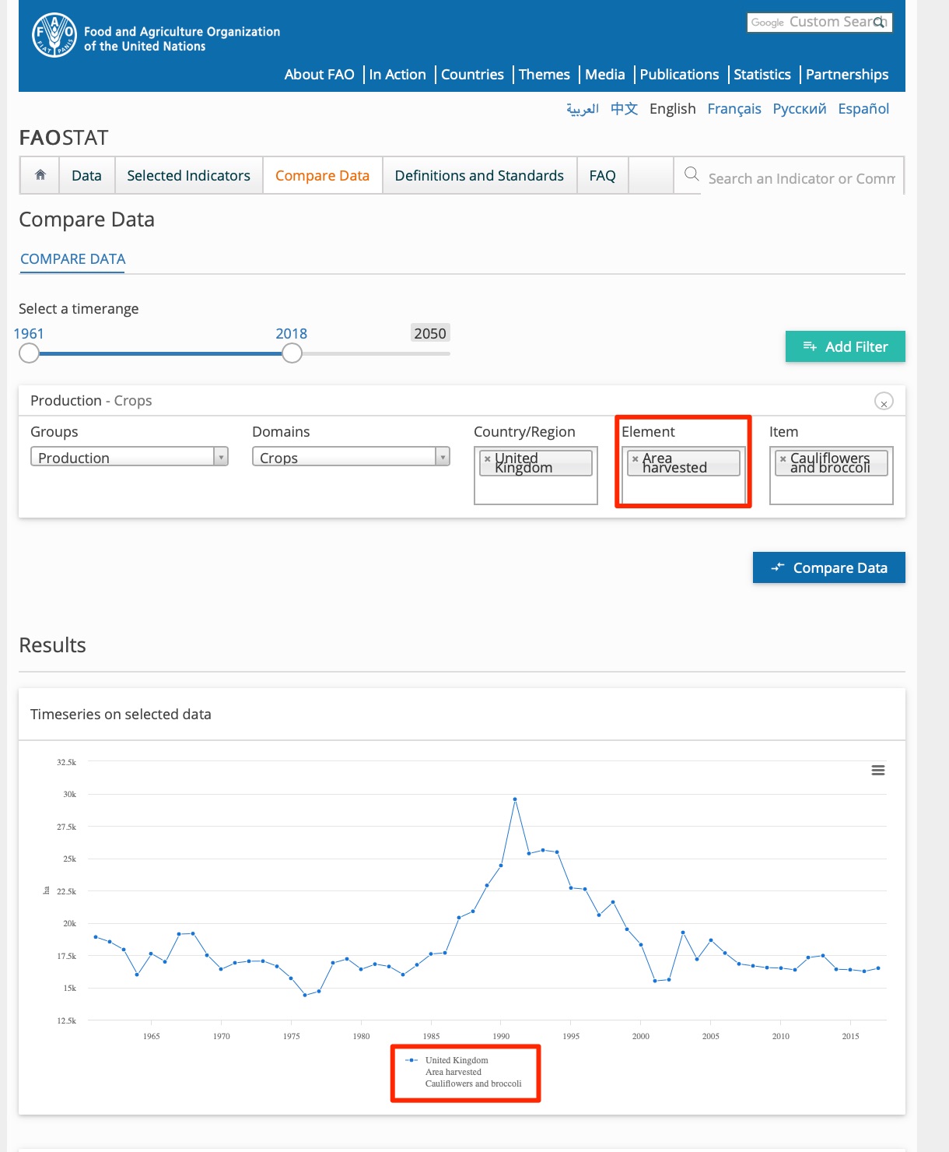Image resolution: width=949 pixels, height=1152 pixels.
Task: Open the Data tab
Action: point(86,175)
